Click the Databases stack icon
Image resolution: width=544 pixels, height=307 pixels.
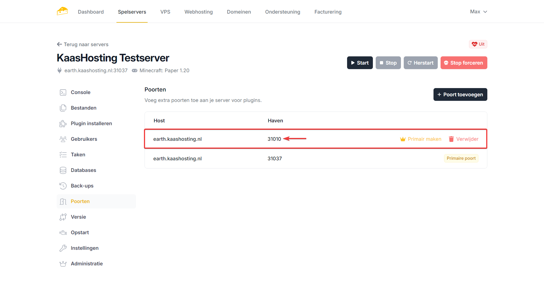coord(63,170)
